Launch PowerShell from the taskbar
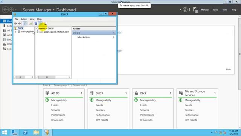 pos(25,133)
